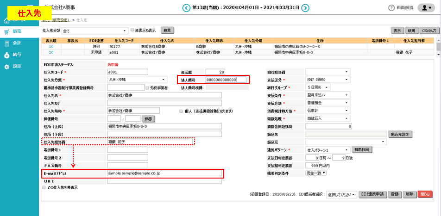Go to previous fiscal period arrow
The height and width of the screenshot is (216, 441).
click(186, 8)
